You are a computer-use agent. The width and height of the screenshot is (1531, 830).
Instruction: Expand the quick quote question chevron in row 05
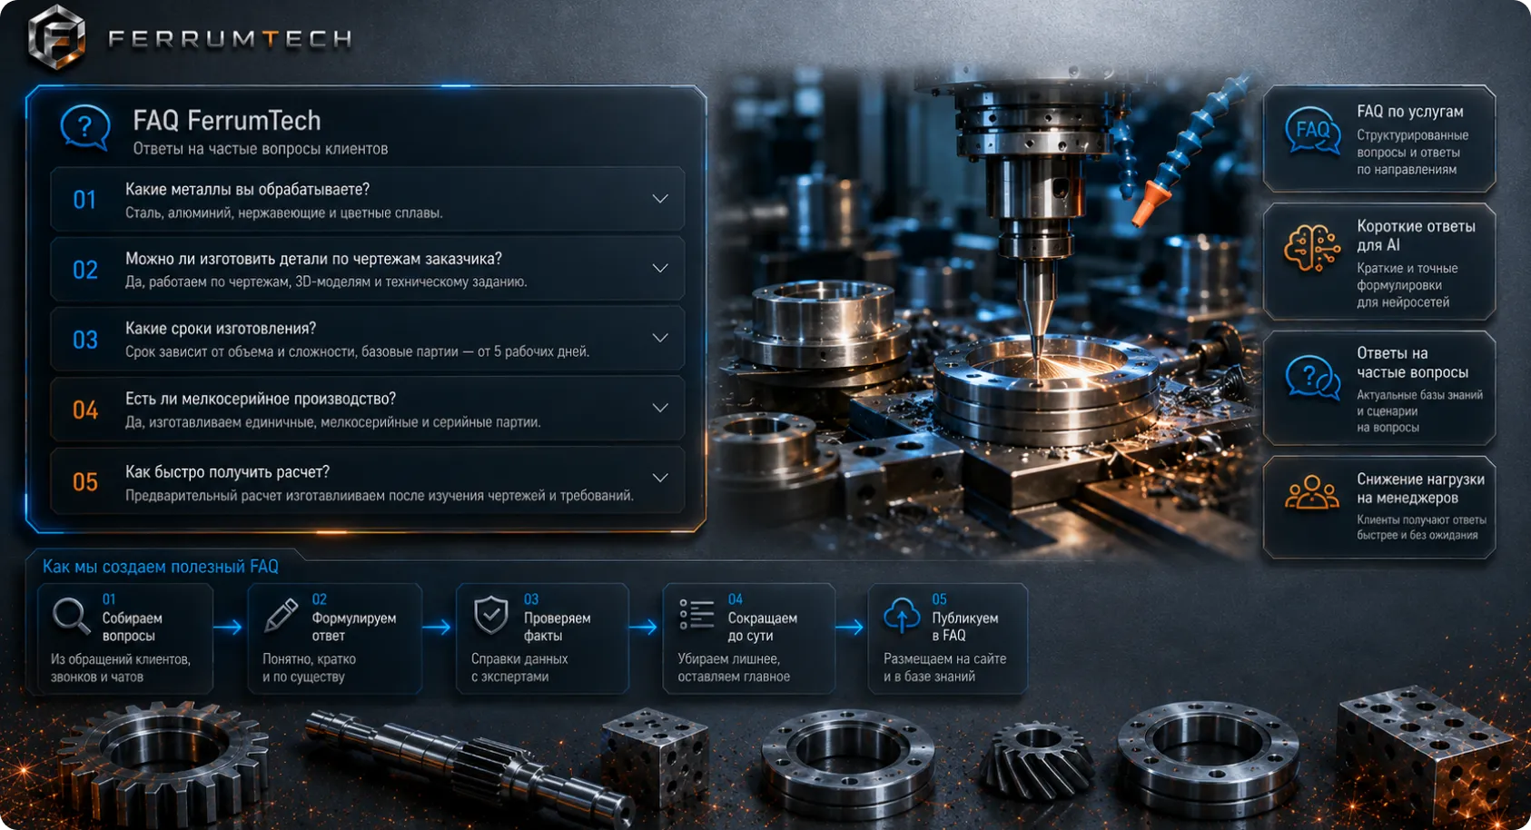[x=660, y=478]
